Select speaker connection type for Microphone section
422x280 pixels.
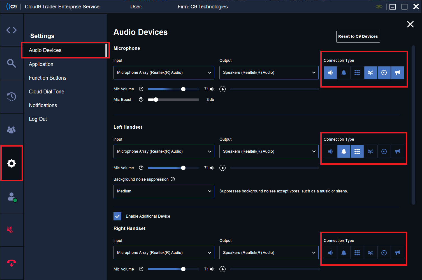[330, 73]
